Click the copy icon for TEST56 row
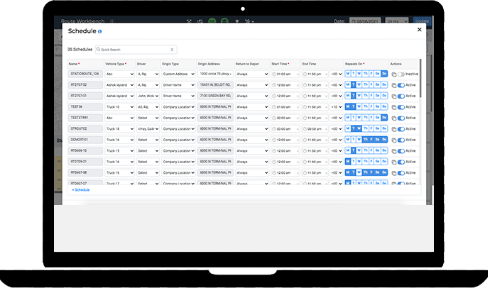This screenshot has height=288, width=490. pyautogui.click(x=394, y=107)
